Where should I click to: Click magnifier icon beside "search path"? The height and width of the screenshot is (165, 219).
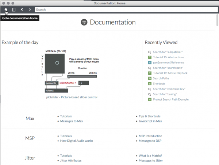[x=150, y=68]
